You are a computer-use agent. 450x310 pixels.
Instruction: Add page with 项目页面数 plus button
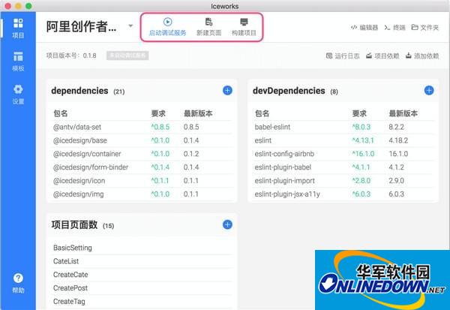click(x=227, y=224)
